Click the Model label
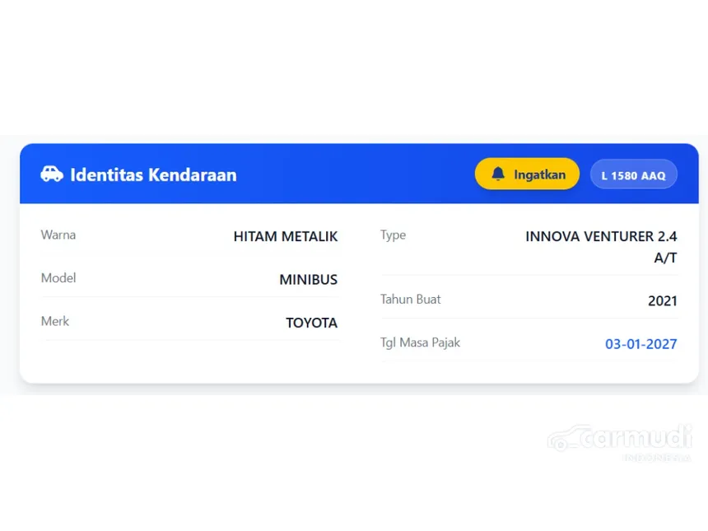 [x=58, y=278]
